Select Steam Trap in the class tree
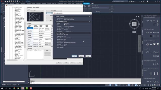Image resolution: width=161 pixels, height=90 pixels. (x=17, y=53)
